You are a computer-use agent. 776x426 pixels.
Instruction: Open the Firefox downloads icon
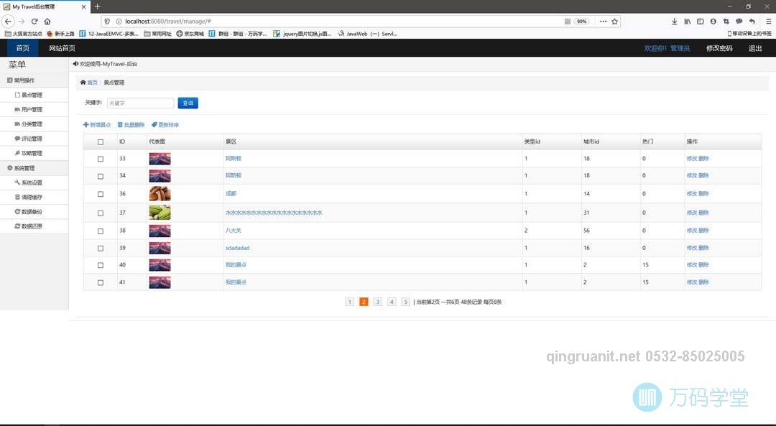pyautogui.click(x=675, y=22)
